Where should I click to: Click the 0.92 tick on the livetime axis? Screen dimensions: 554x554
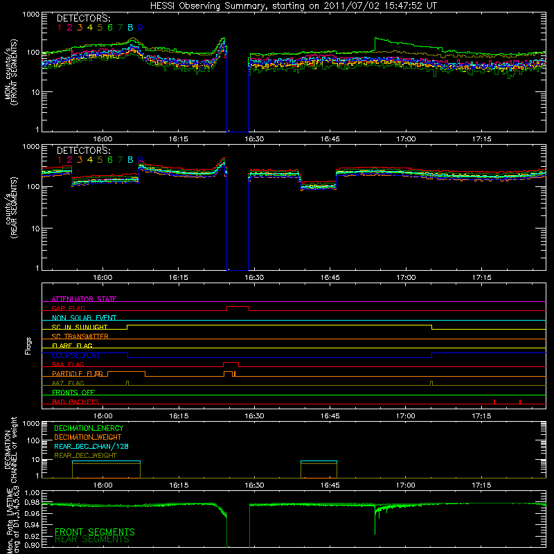pos(31,535)
